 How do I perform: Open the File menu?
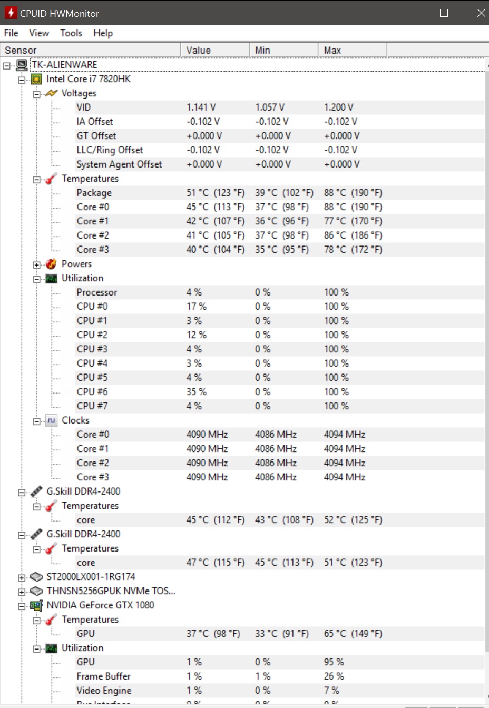point(11,33)
